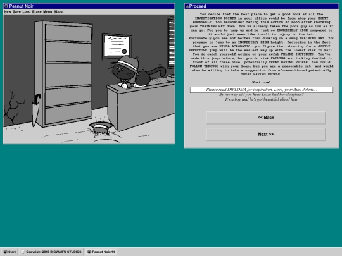Click the 'What now?' prompt text
Image resolution: width=342 pixels, height=256 pixels.
262,82
